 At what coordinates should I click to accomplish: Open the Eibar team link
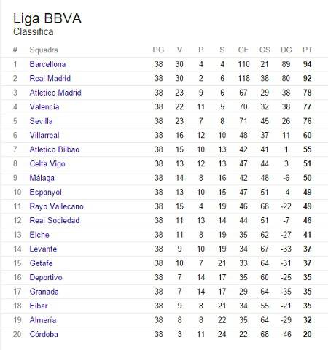(x=39, y=306)
